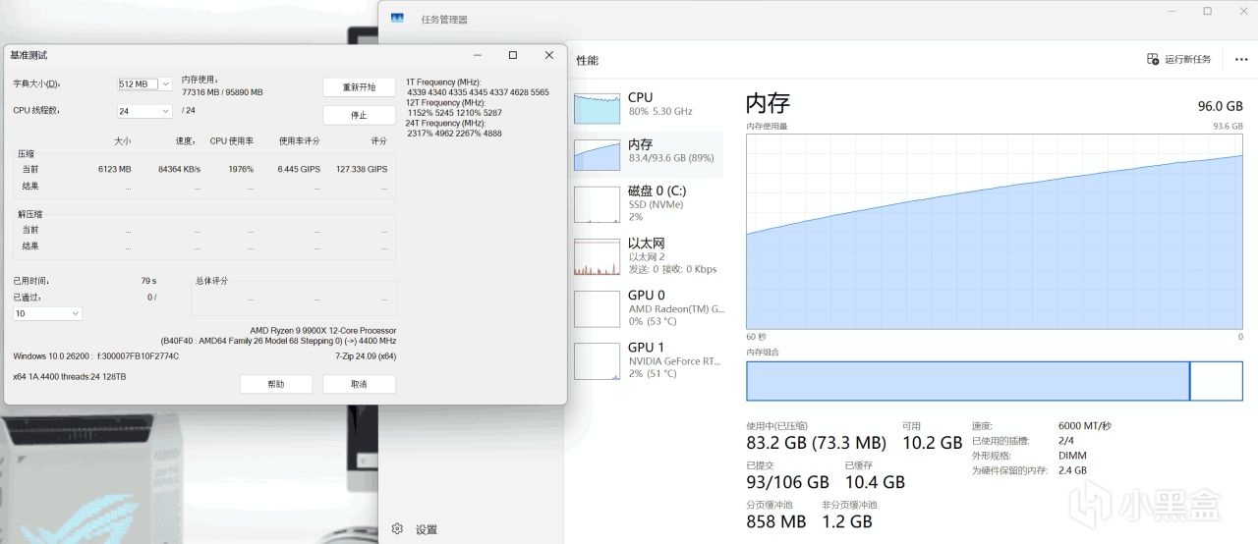Click the 内存使用量 memory usage graph
The height and width of the screenshot is (544, 1258).
coord(995,231)
